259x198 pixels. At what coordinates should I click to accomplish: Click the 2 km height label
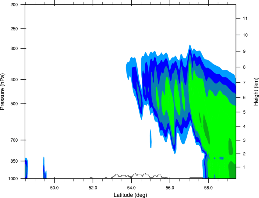coord(244,154)
